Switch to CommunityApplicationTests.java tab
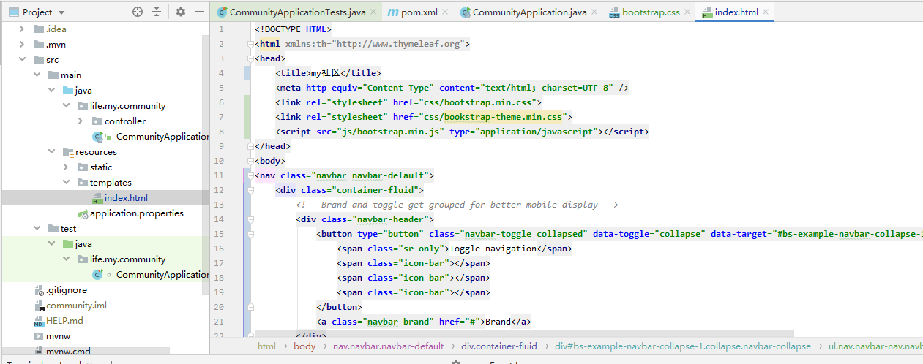The width and height of the screenshot is (923, 364). 297,12
